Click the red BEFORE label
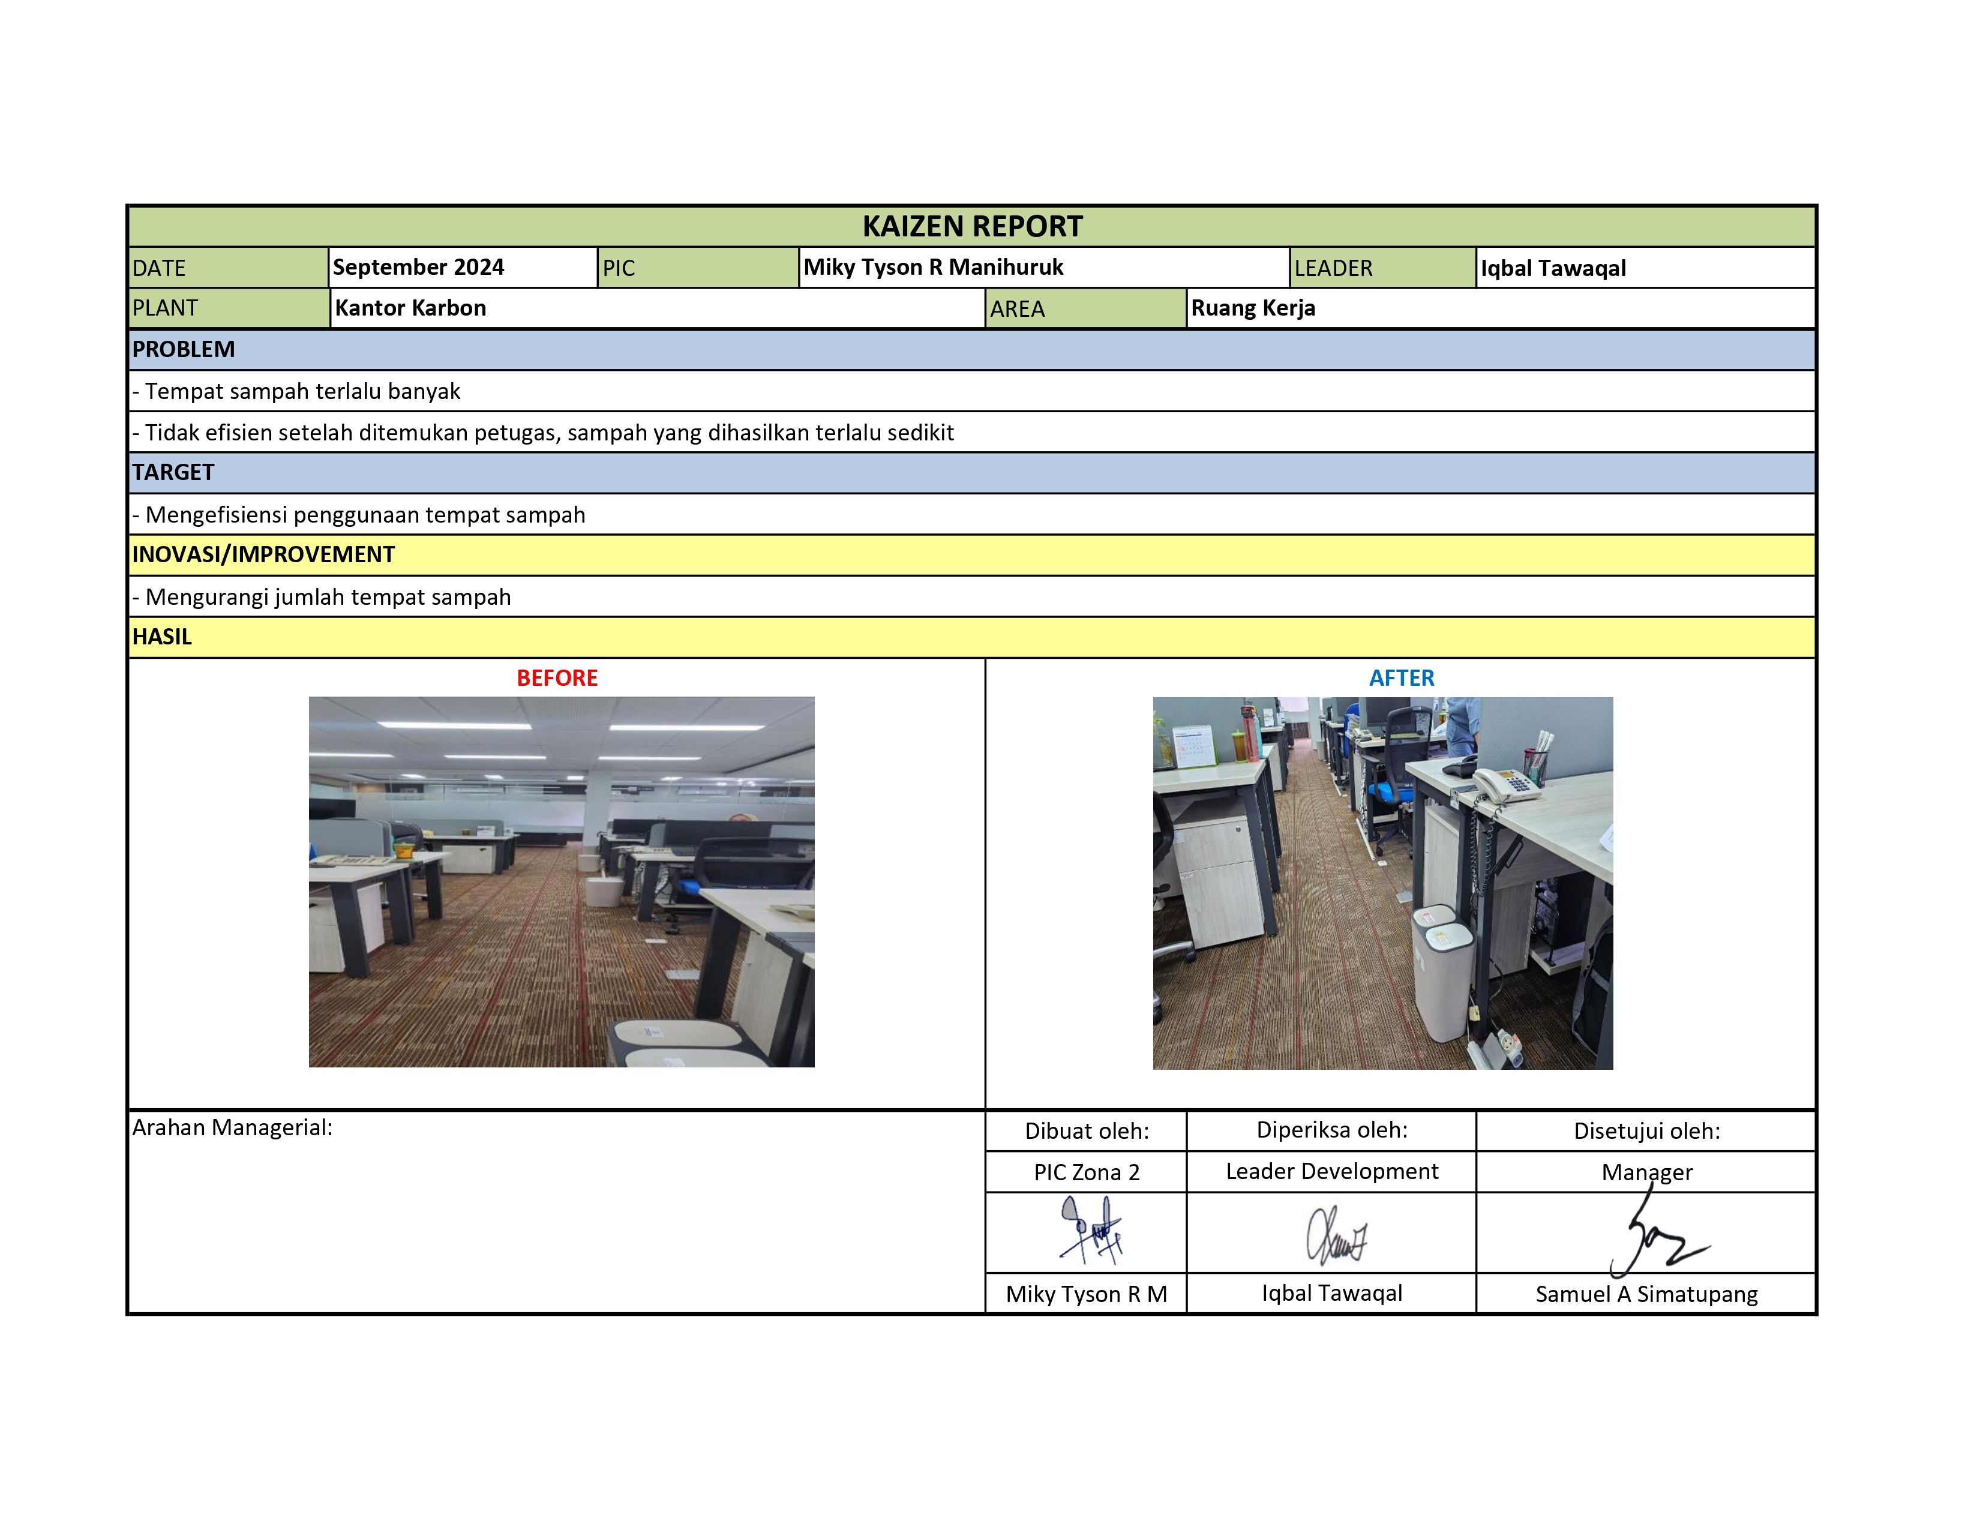The height and width of the screenshot is (1530, 1980). pos(557,678)
